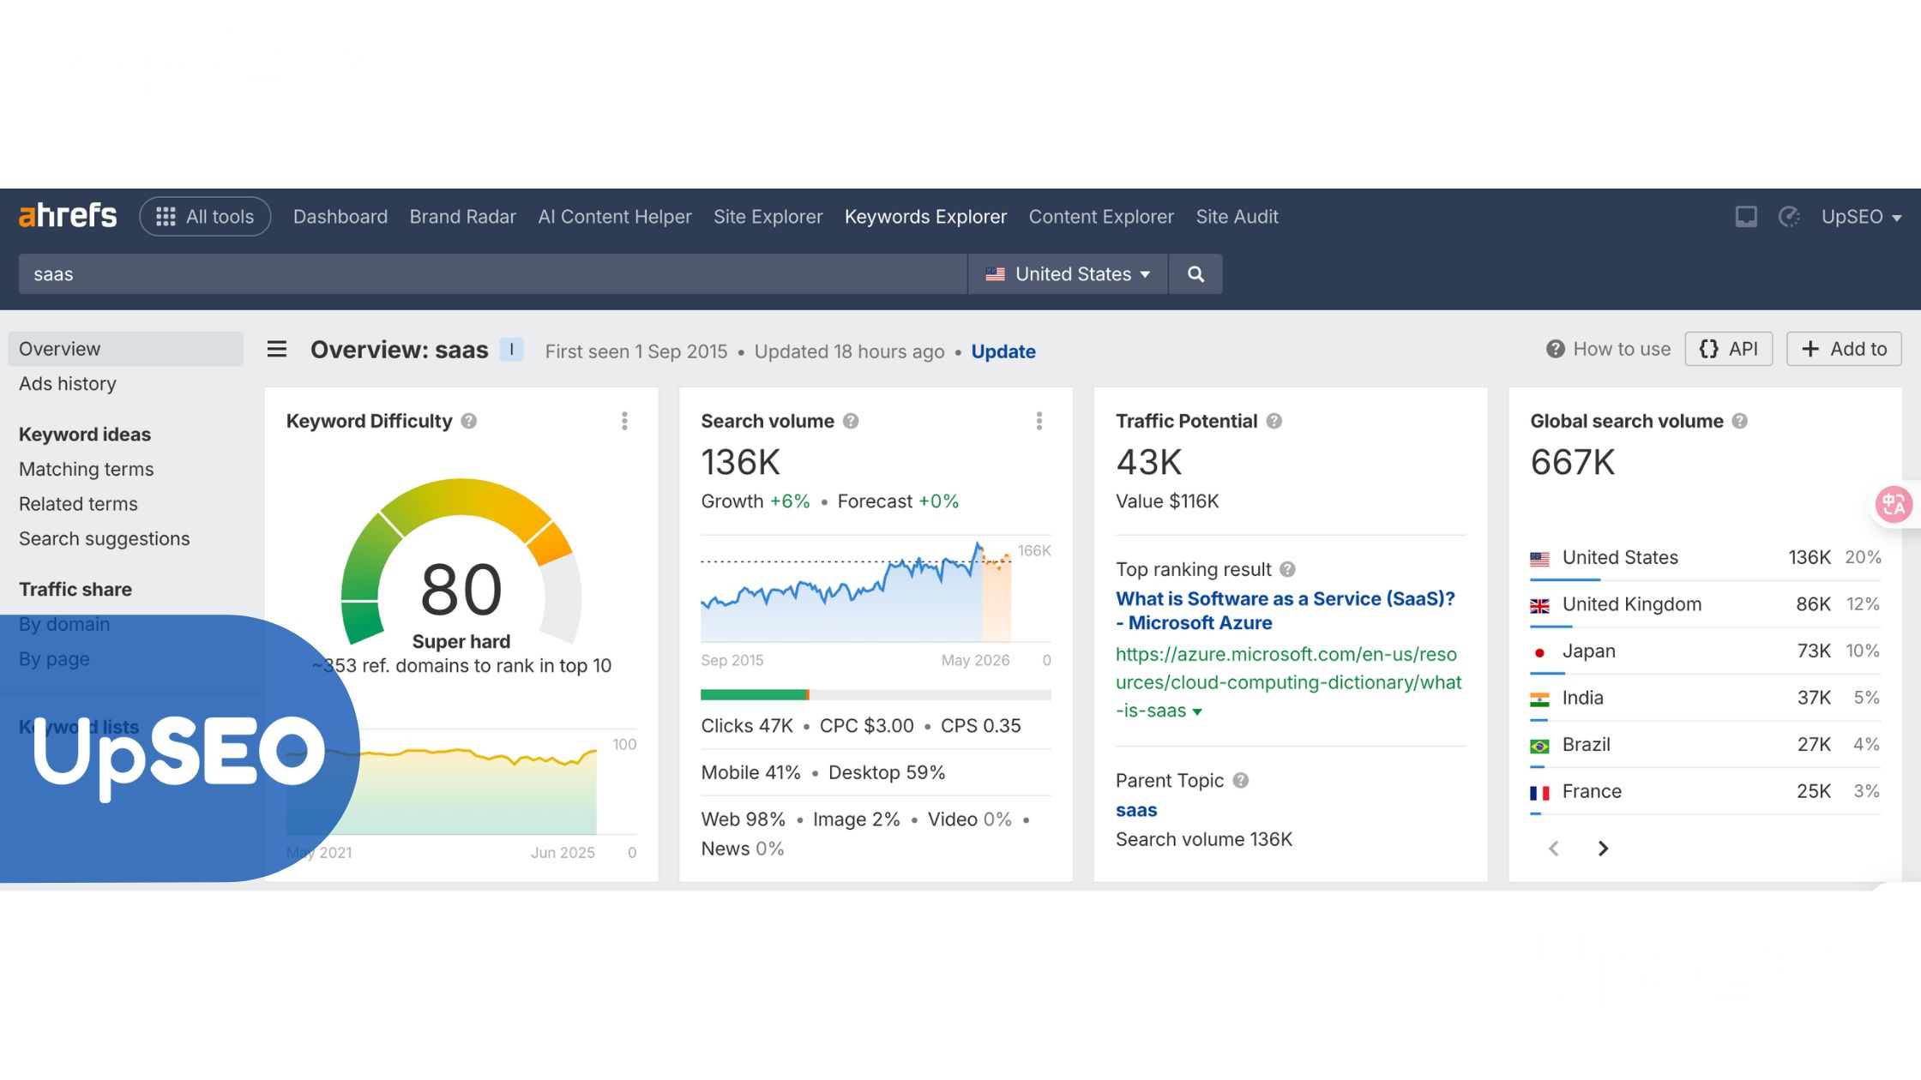The image size is (1921, 1080).
Task: Click the Mobile 41% text
Action: [750, 773]
